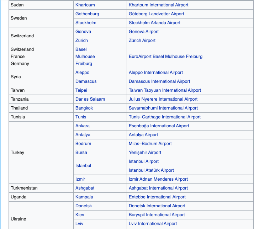Click EuroAirport Basel Mulhouse Freiburg link
Viewport: 254px width, 229px height.
click(165, 57)
